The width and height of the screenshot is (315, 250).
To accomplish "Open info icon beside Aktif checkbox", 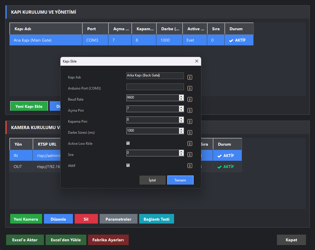I will (190, 166).
